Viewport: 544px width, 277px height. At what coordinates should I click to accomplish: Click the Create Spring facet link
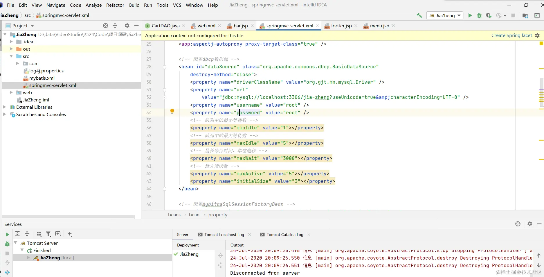pyautogui.click(x=511, y=35)
